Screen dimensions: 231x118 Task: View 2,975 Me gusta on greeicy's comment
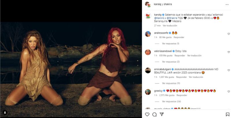tap(167, 95)
